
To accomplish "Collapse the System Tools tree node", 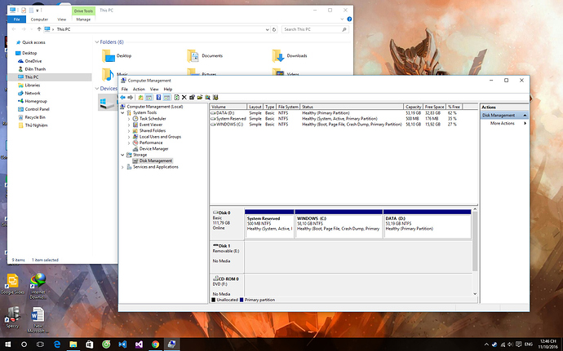I will click(122, 112).
